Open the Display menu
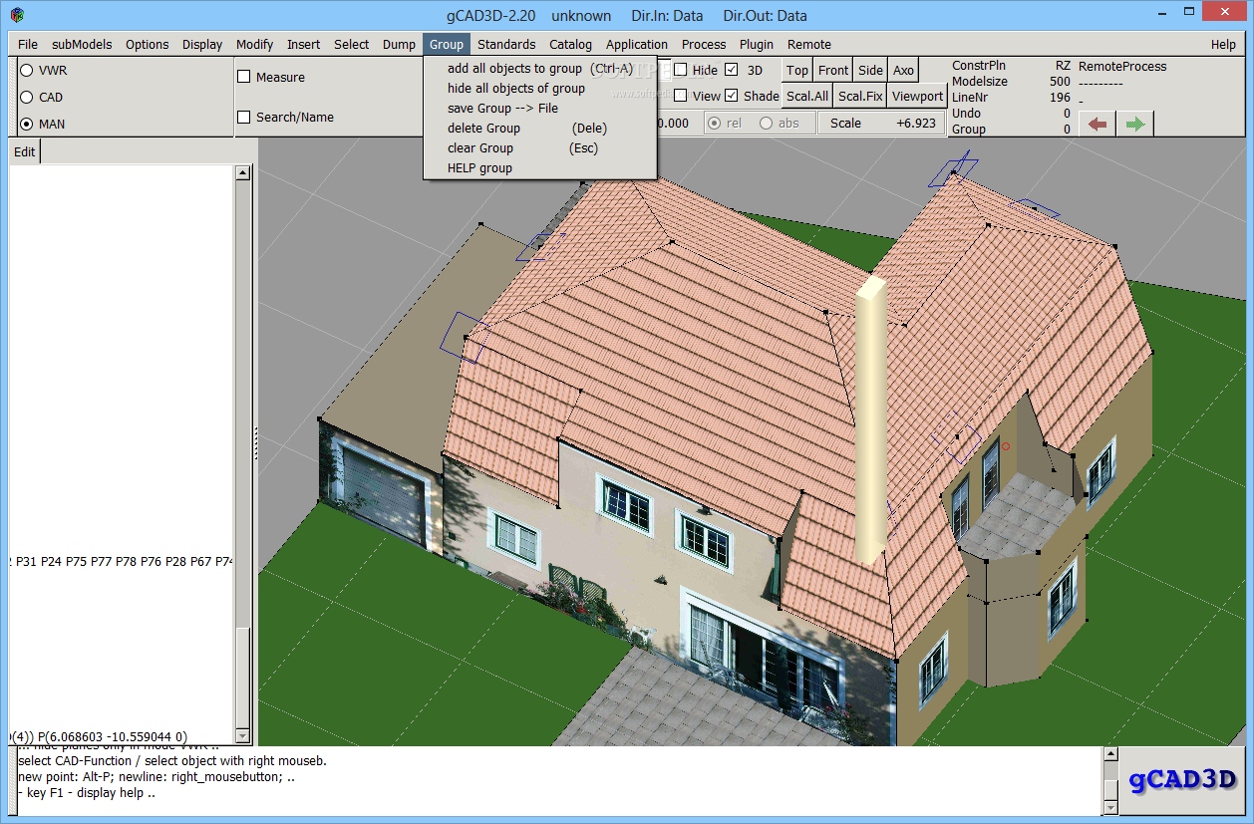 [x=202, y=44]
